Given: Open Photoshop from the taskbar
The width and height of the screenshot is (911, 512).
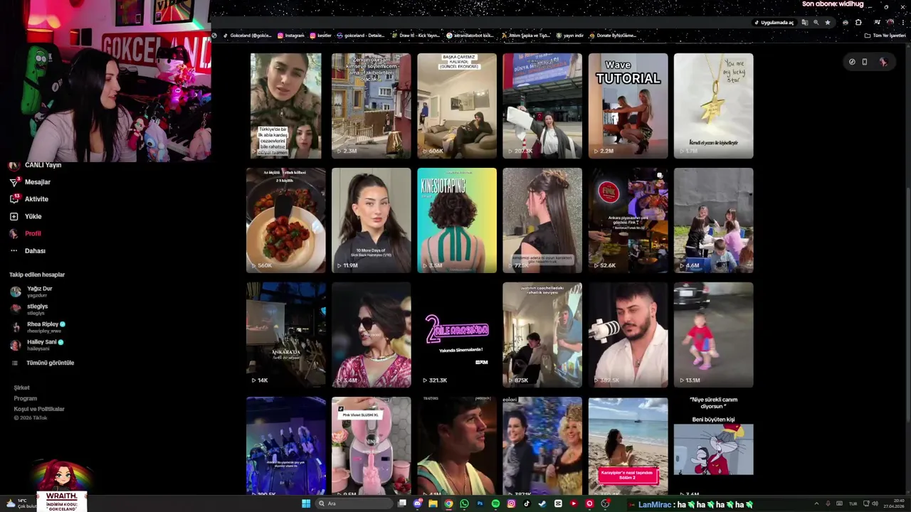Looking at the screenshot, I should tap(480, 503).
